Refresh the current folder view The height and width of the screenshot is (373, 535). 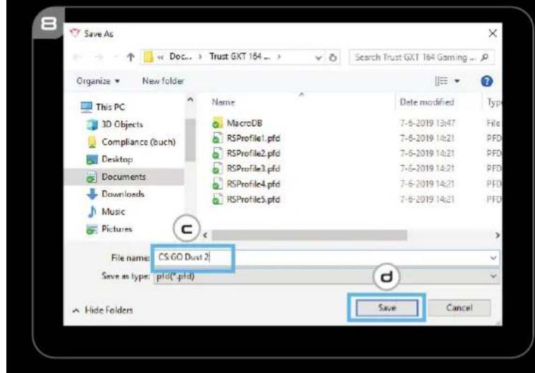click(x=333, y=57)
